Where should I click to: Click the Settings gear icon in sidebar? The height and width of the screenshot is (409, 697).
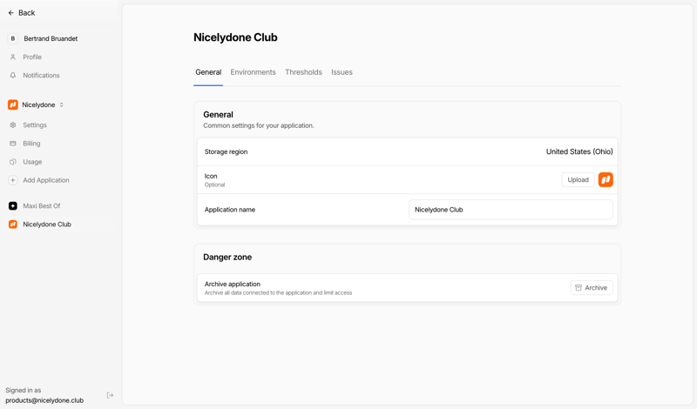(13, 125)
